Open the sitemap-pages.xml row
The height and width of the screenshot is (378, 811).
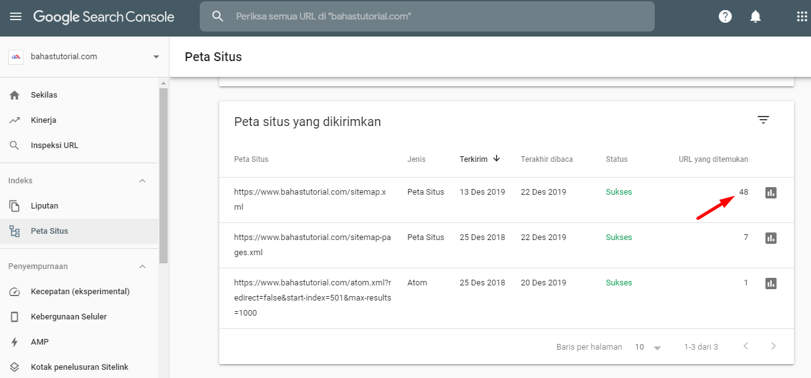point(507,245)
